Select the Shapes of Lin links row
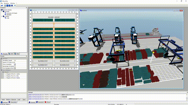Image resolution: width=188 pixels, height=105 pixels. (15, 76)
